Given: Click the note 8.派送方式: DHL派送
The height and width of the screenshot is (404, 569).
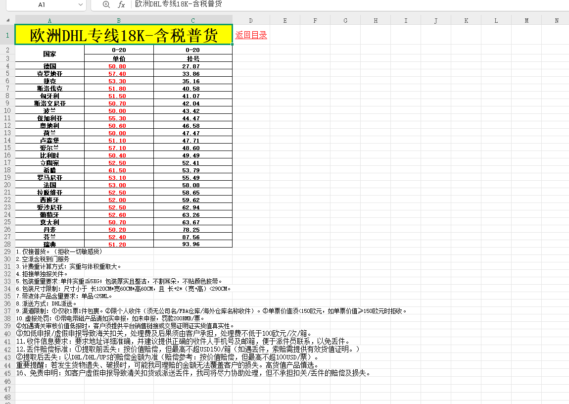Looking at the screenshot, I should (47, 304).
